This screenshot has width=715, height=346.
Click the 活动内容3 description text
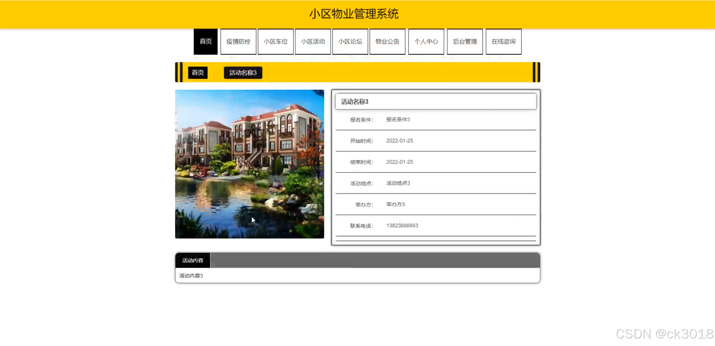pyautogui.click(x=191, y=276)
